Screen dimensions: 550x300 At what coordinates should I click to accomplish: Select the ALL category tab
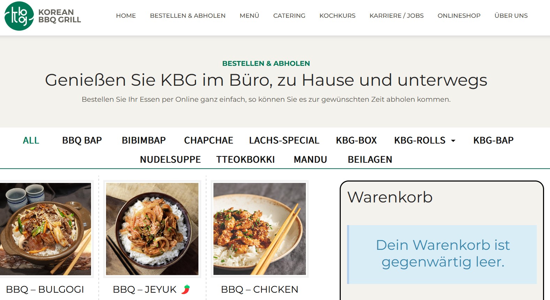tap(31, 140)
